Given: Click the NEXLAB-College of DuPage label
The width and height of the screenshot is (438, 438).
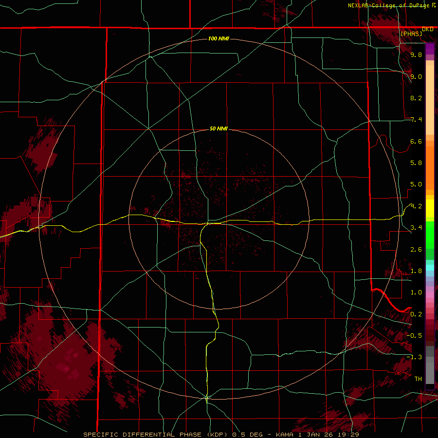Looking at the screenshot, I should (388, 5).
